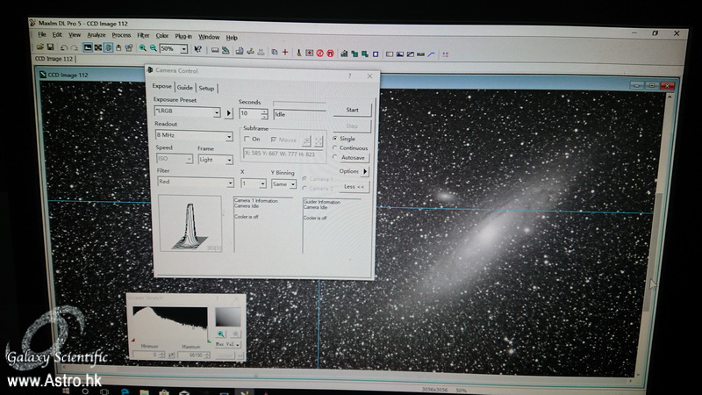
Task: Click the Seconds exposure input field
Action: (x=249, y=113)
